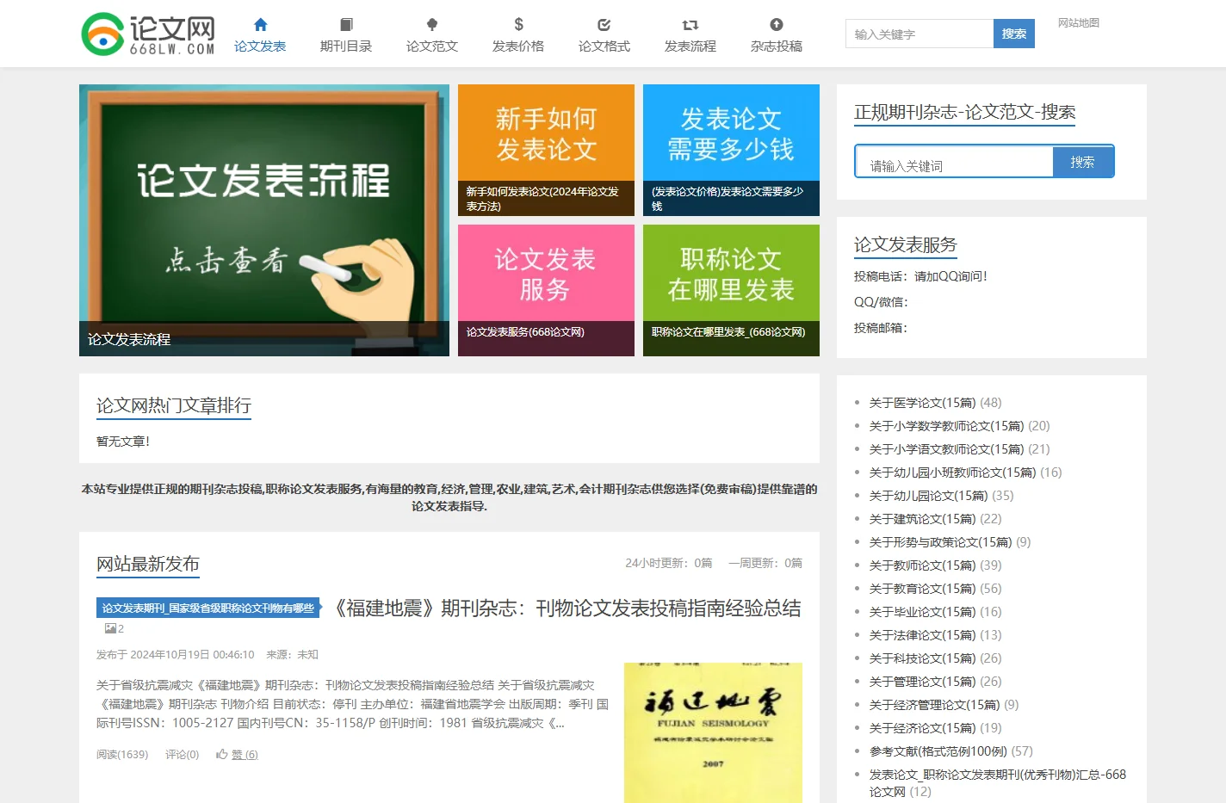Click the 论文发表期刊_国家级省级职称论文刊物有哪些 category tag
Image resolution: width=1226 pixels, height=803 pixels.
point(208,608)
